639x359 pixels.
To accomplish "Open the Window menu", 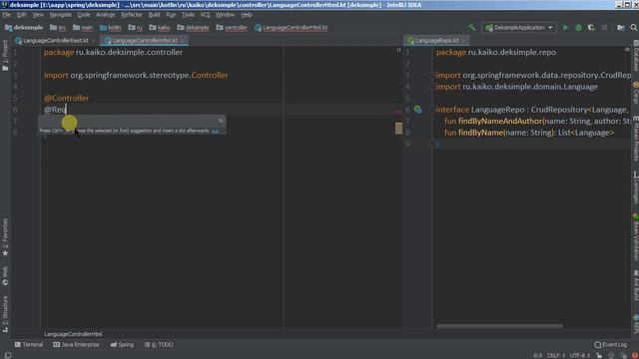I will pyautogui.click(x=225, y=15).
